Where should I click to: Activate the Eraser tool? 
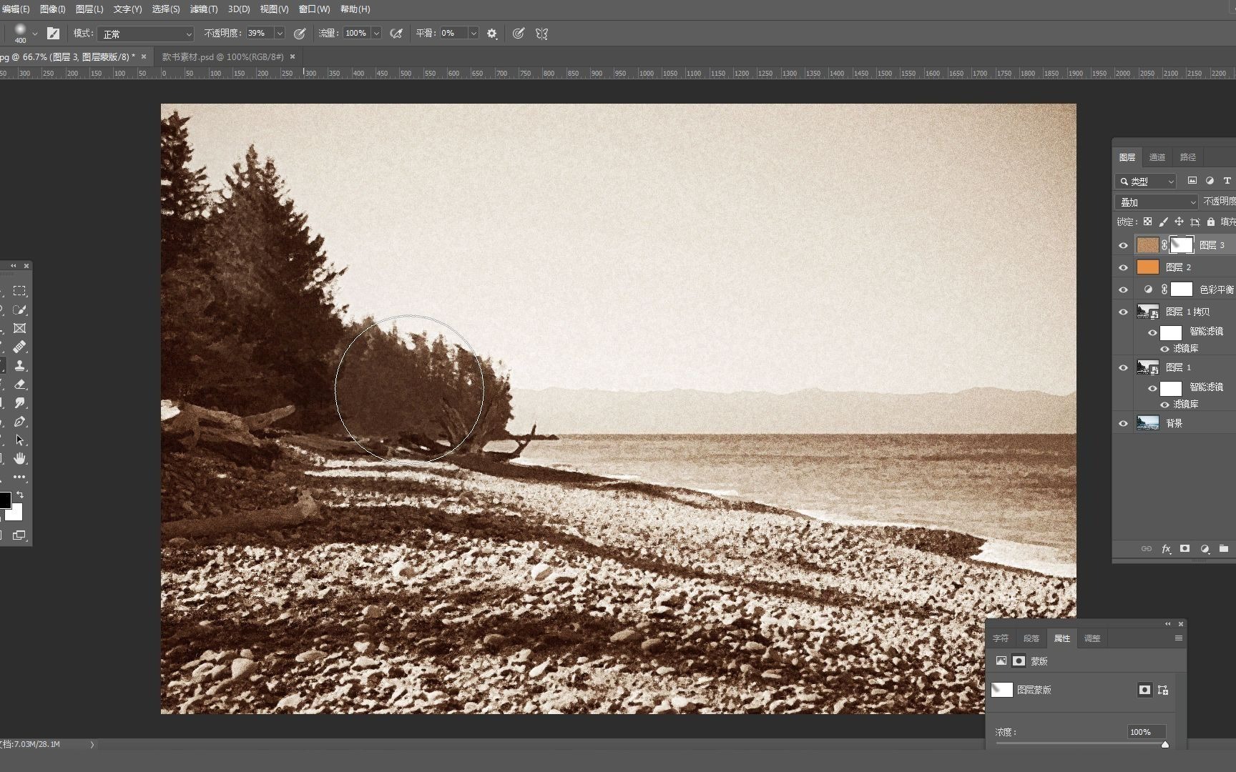pos(19,384)
